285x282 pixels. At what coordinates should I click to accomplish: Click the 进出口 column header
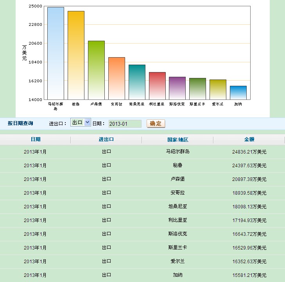pyautogui.click(x=106, y=139)
